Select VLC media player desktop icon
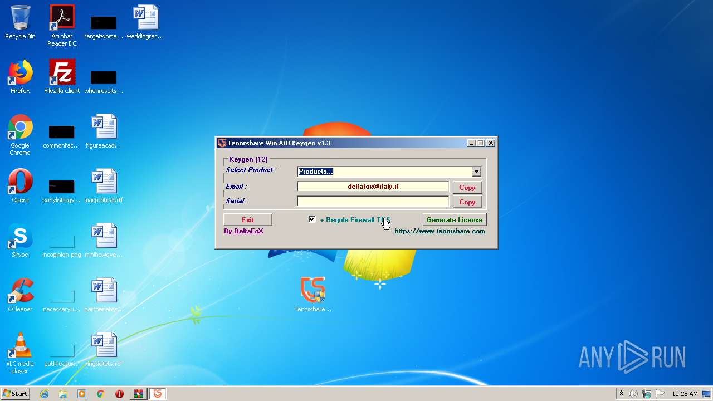Viewport: 713px width, 401px height. tap(20, 354)
